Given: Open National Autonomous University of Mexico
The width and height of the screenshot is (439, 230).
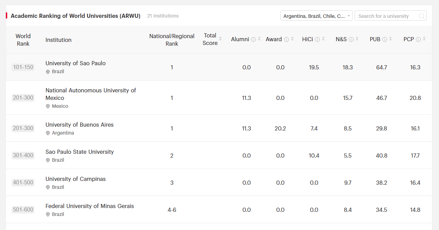Looking at the screenshot, I should tap(91, 94).
